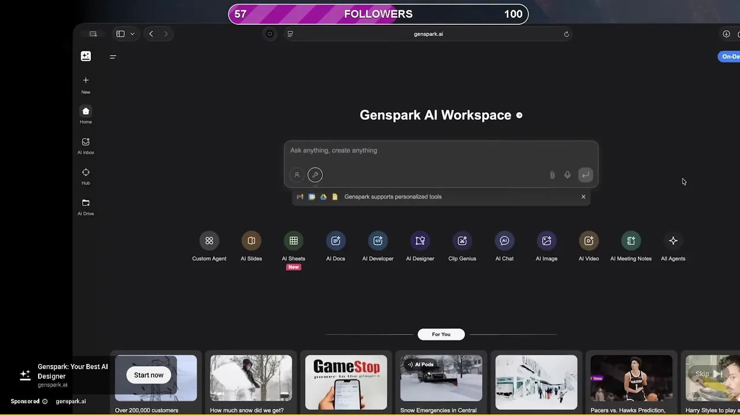This screenshot has width=740, height=416.
Task: Open AI Video agent
Action: click(589, 241)
